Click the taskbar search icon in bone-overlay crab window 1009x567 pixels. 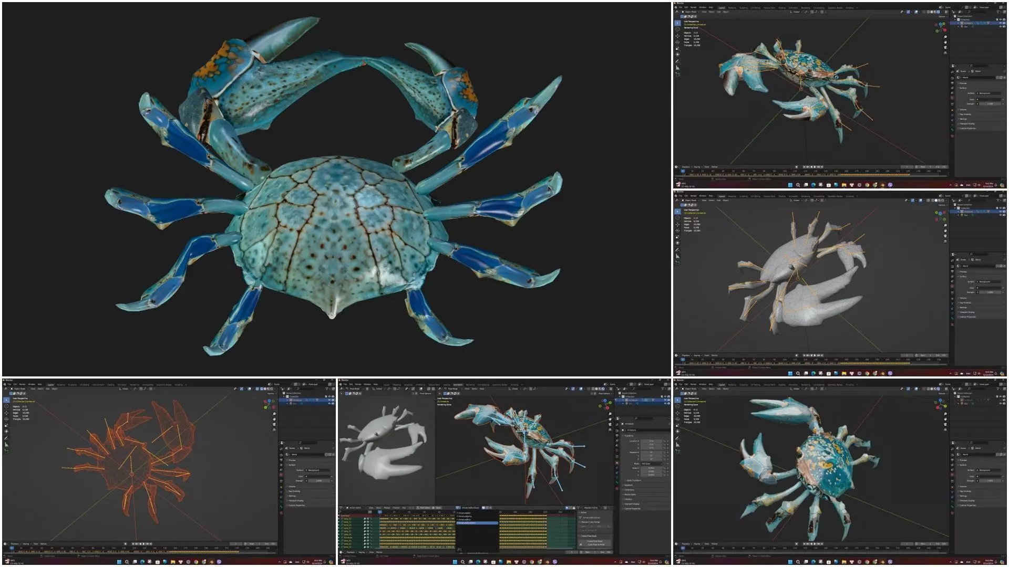pyautogui.click(x=799, y=185)
